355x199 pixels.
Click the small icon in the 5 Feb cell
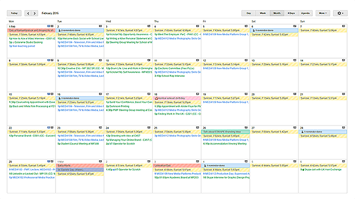(246, 26)
